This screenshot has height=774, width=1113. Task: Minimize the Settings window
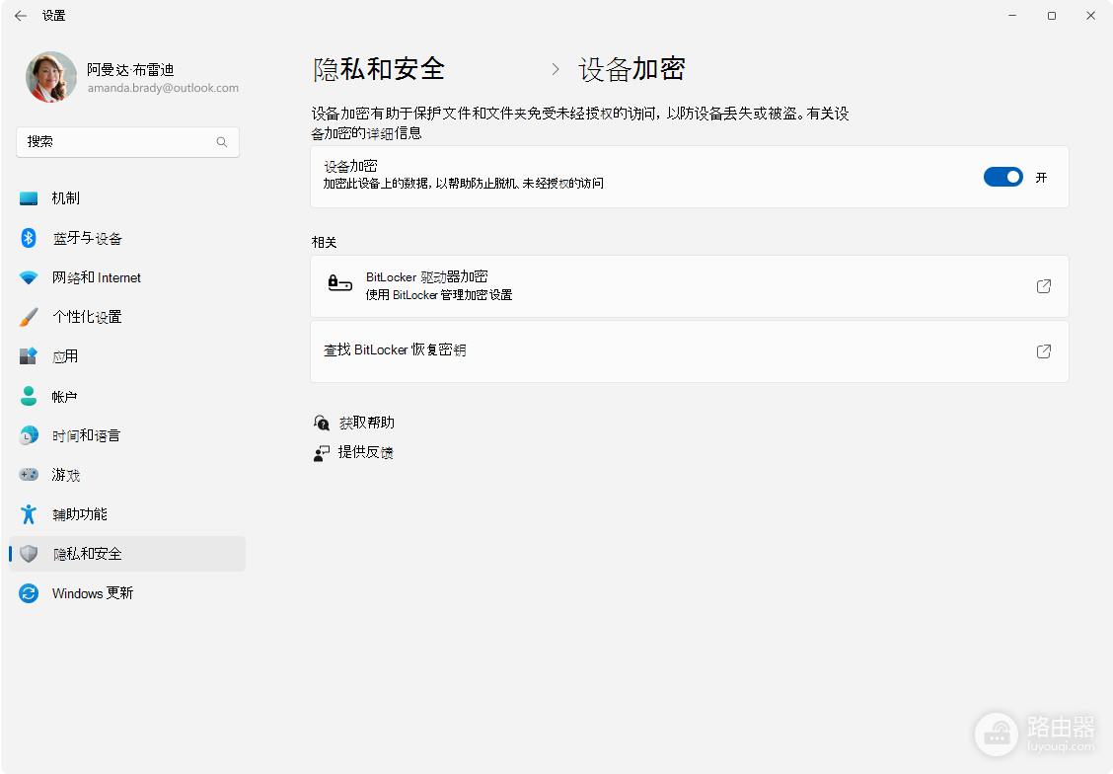click(1013, 16)
